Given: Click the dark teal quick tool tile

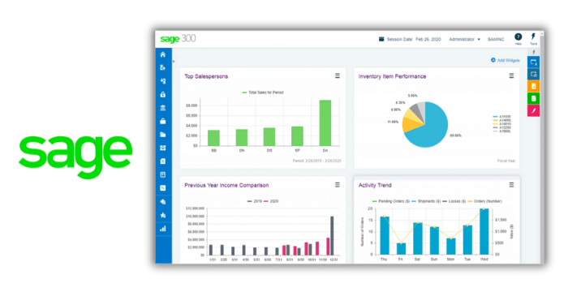Looking at the screenshot, I should click(x=534, y=75).
